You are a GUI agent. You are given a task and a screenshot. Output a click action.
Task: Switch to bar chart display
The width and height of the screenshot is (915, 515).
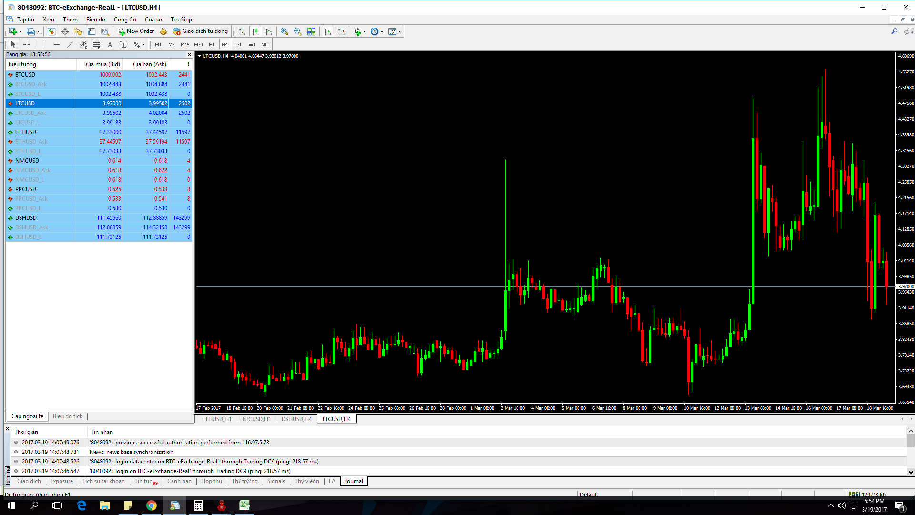pos(242,31)
